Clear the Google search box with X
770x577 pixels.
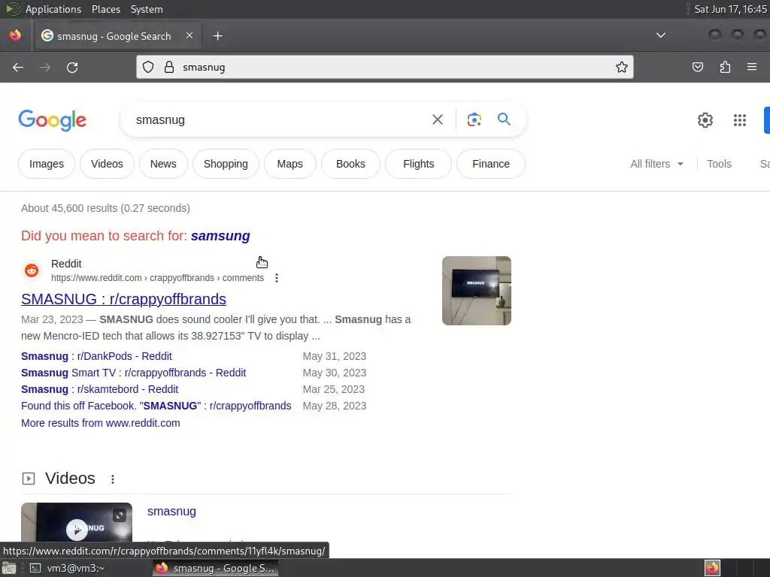pos(437,119)
